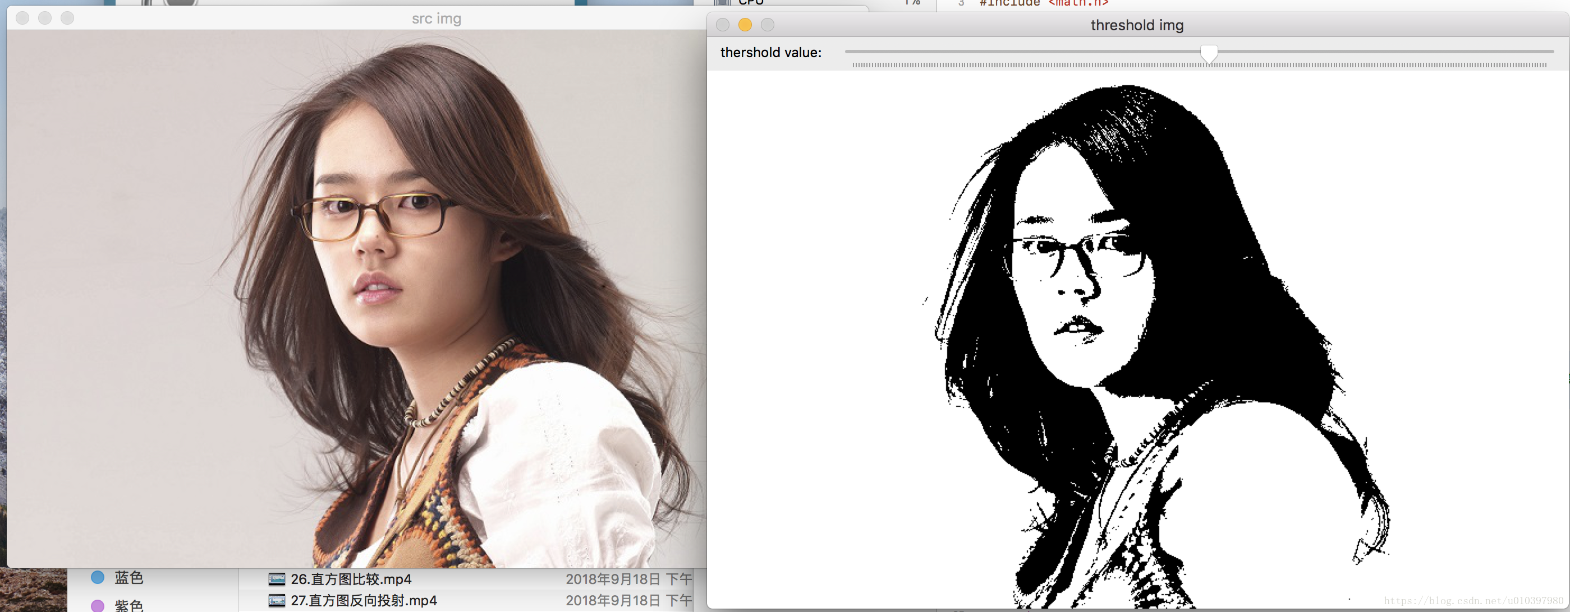The height and width of the screenshot is (612, 1570).
Task: Click the threshold img window title
Action: point(1137,26)
